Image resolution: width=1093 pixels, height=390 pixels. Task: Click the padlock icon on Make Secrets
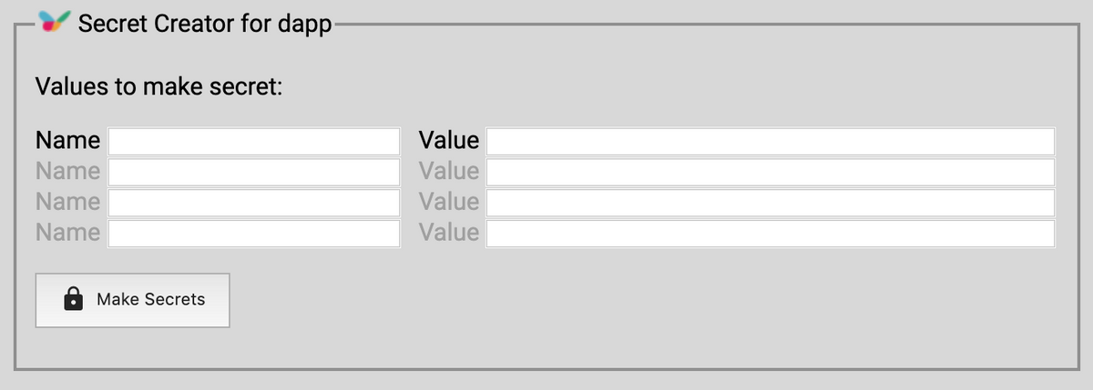tap(74, 299)
